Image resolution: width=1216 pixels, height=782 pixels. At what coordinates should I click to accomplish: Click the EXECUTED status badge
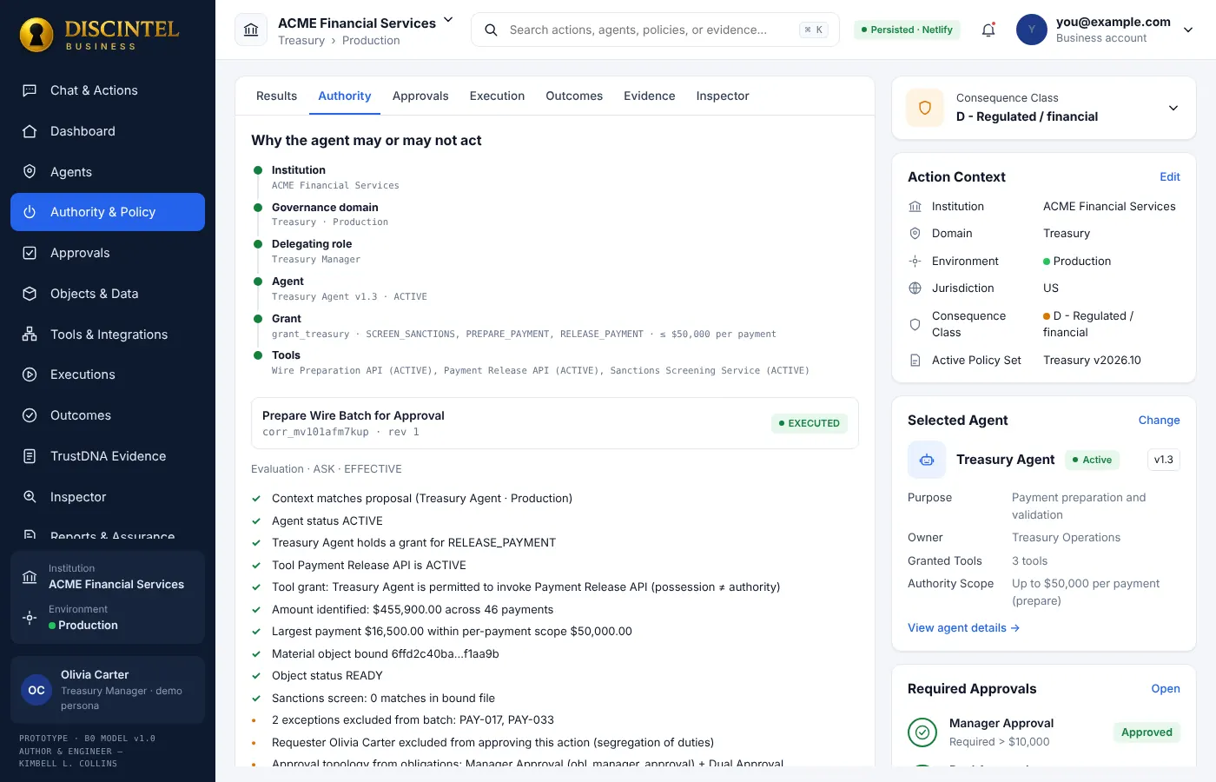coord(810,423)
